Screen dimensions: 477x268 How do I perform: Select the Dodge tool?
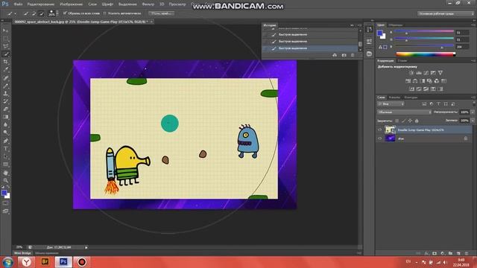click(x=5, y=133)
